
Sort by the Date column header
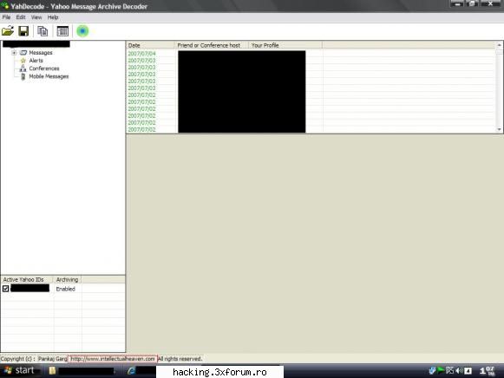(x=150, y=45)
